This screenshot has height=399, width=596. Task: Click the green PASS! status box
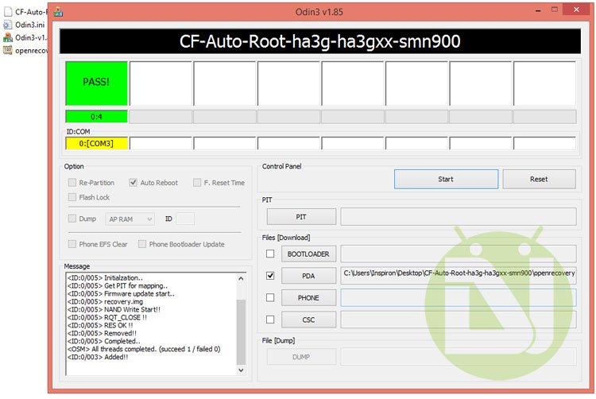click(x=96, y=83)
